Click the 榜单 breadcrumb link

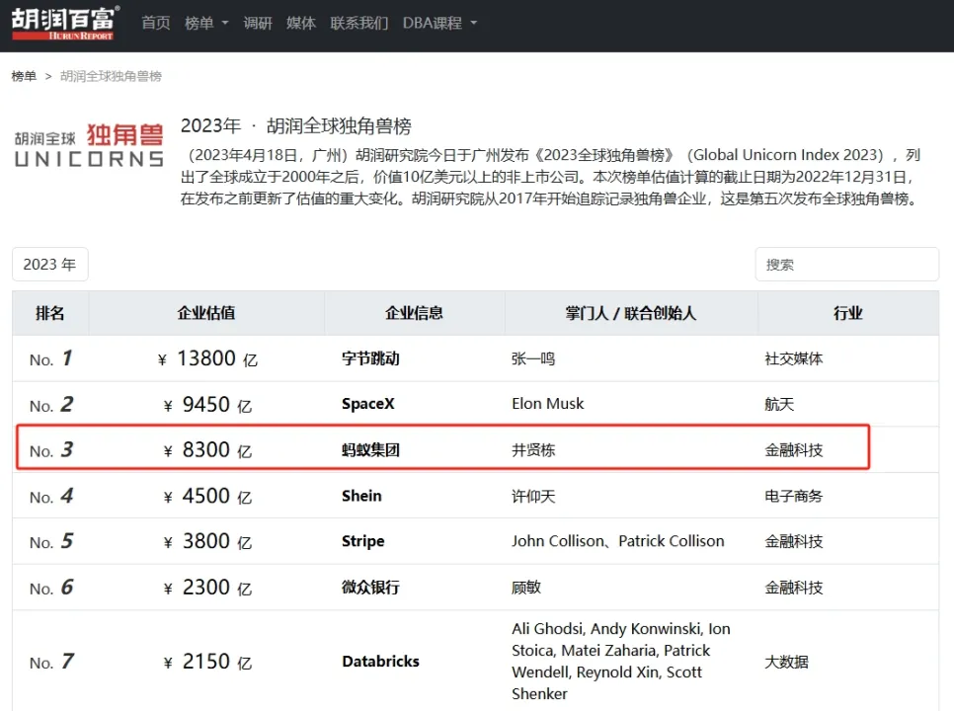pyautogui.click(x=24, y=76)
